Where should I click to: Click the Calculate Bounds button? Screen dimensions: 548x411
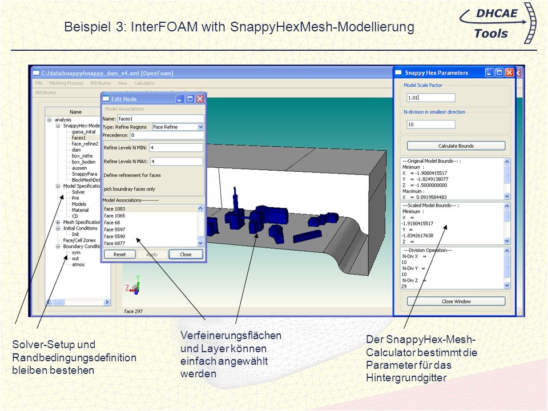click(x=456, y=146)
